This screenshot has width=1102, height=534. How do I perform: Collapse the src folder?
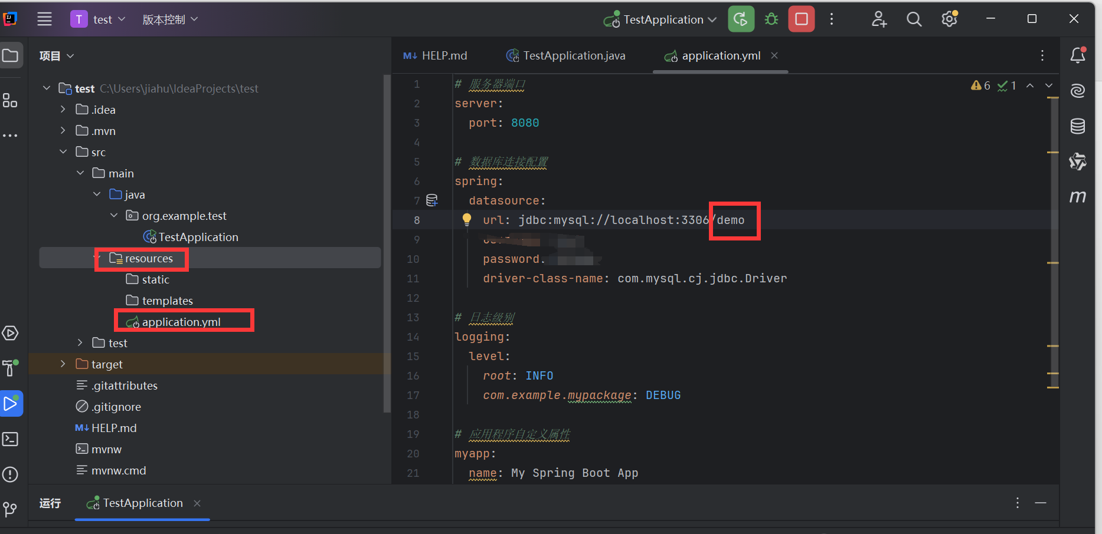pyautogui.click(x=63, y=151)
